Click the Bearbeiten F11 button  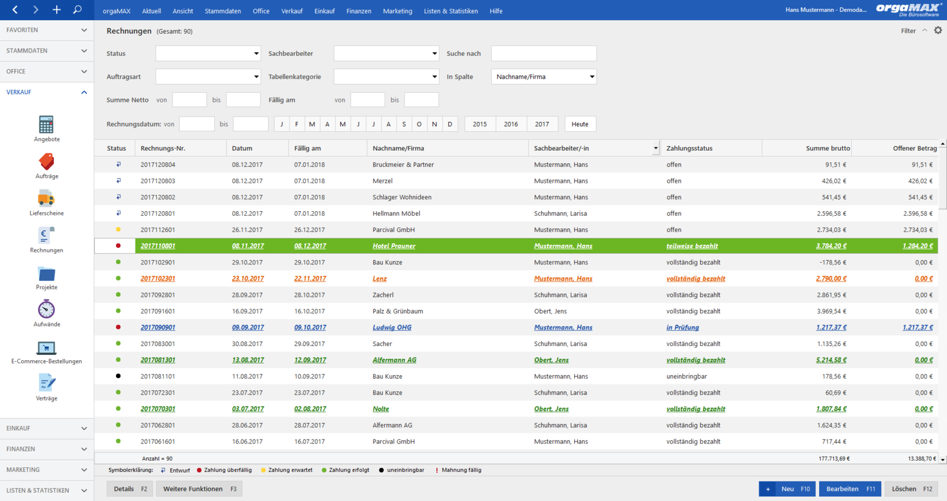[850, 489]
